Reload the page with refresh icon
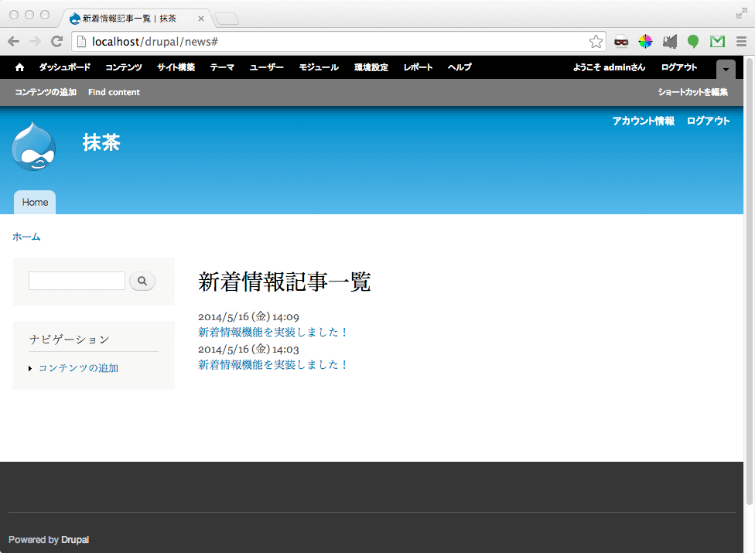 click(x=56, y=42)
